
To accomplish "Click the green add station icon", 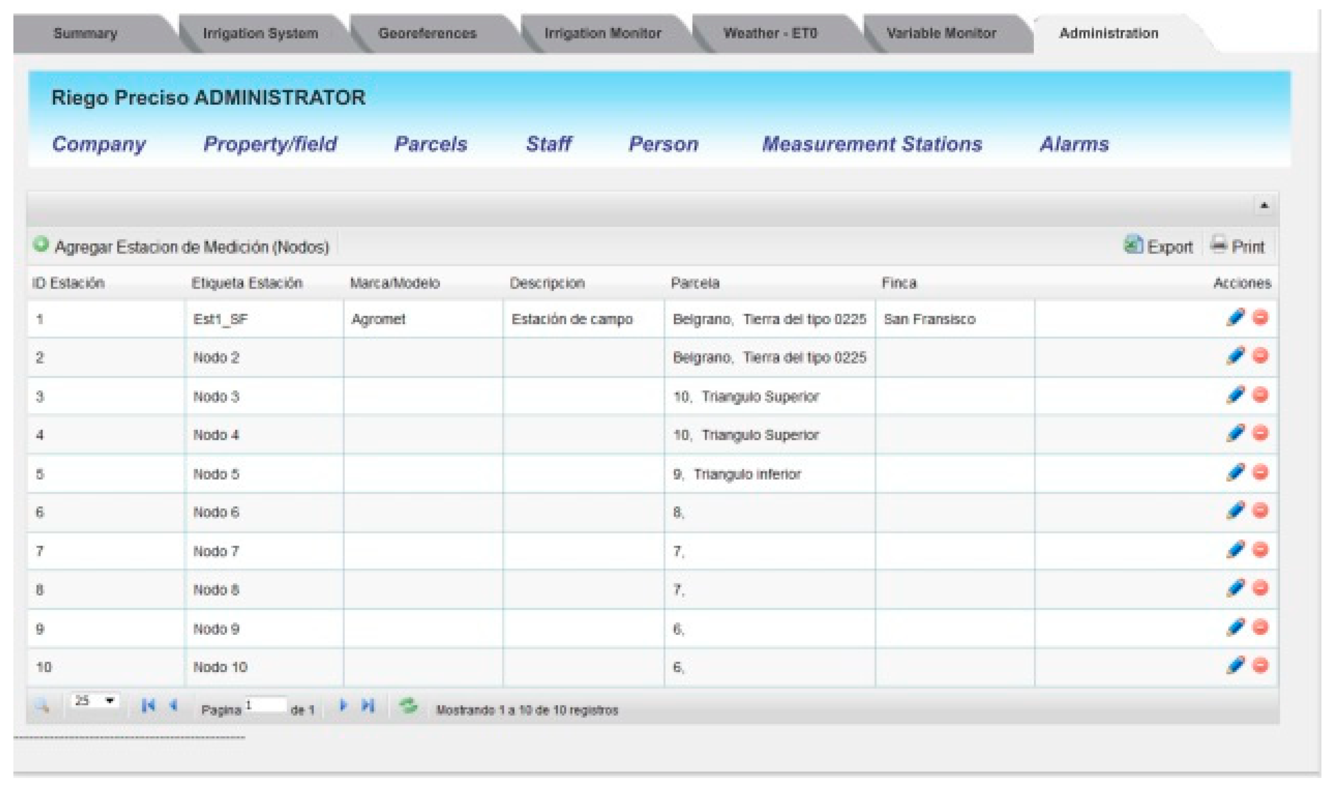I will click(x=41, y=245).
